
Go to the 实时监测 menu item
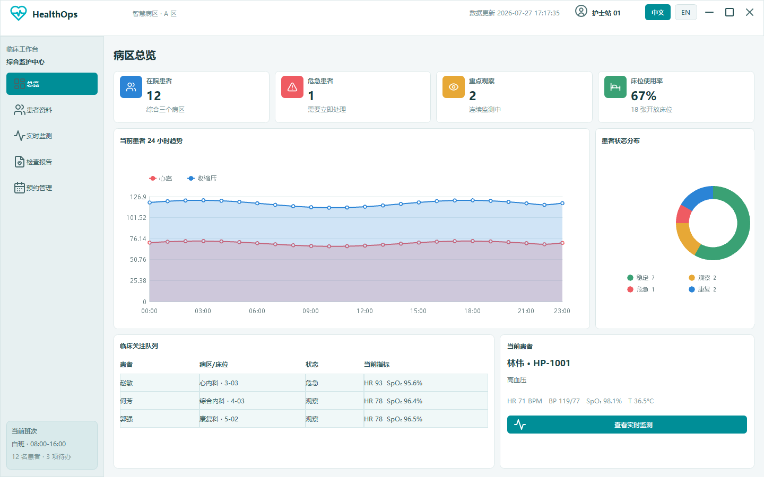coord(52,136)
